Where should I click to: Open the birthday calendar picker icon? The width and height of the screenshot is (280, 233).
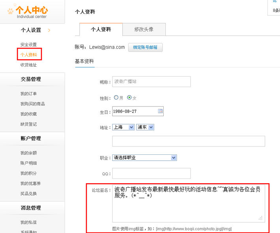point(160,111)
